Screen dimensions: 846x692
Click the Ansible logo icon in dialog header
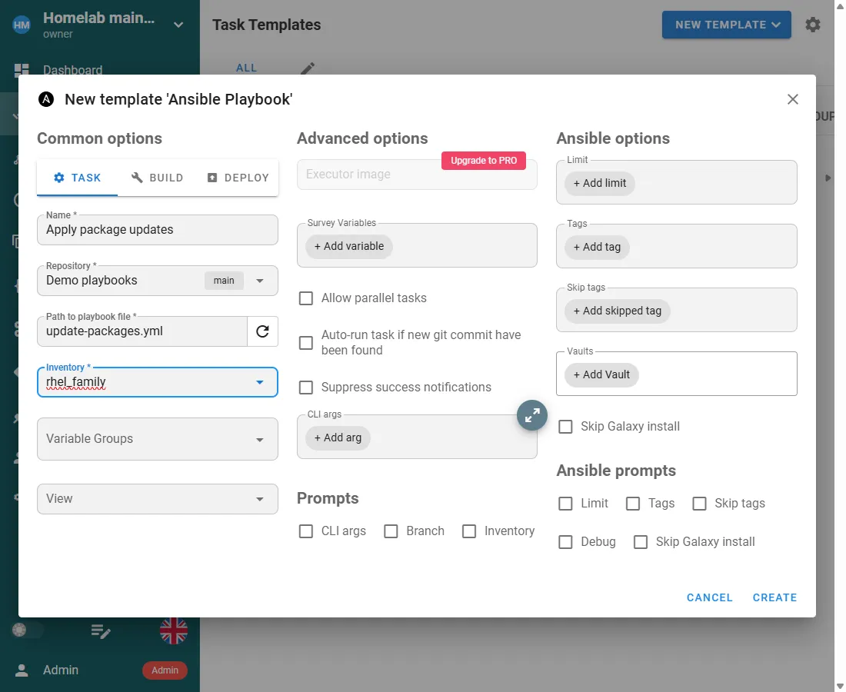pyautogui.click(x=46, y=99)
